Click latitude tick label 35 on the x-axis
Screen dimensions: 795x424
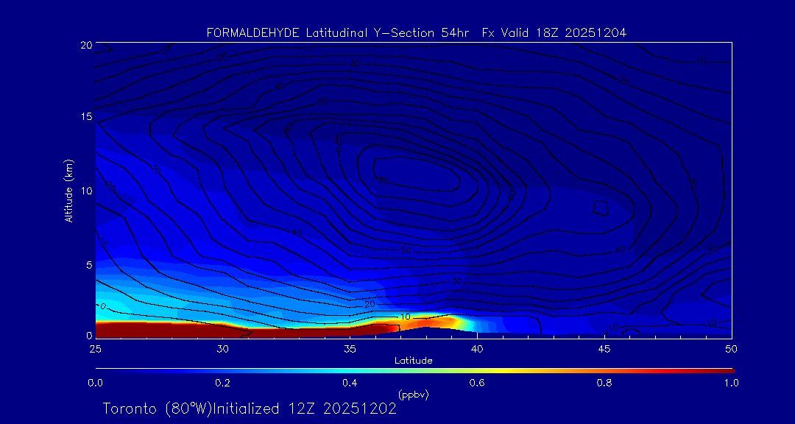(350, 347)
